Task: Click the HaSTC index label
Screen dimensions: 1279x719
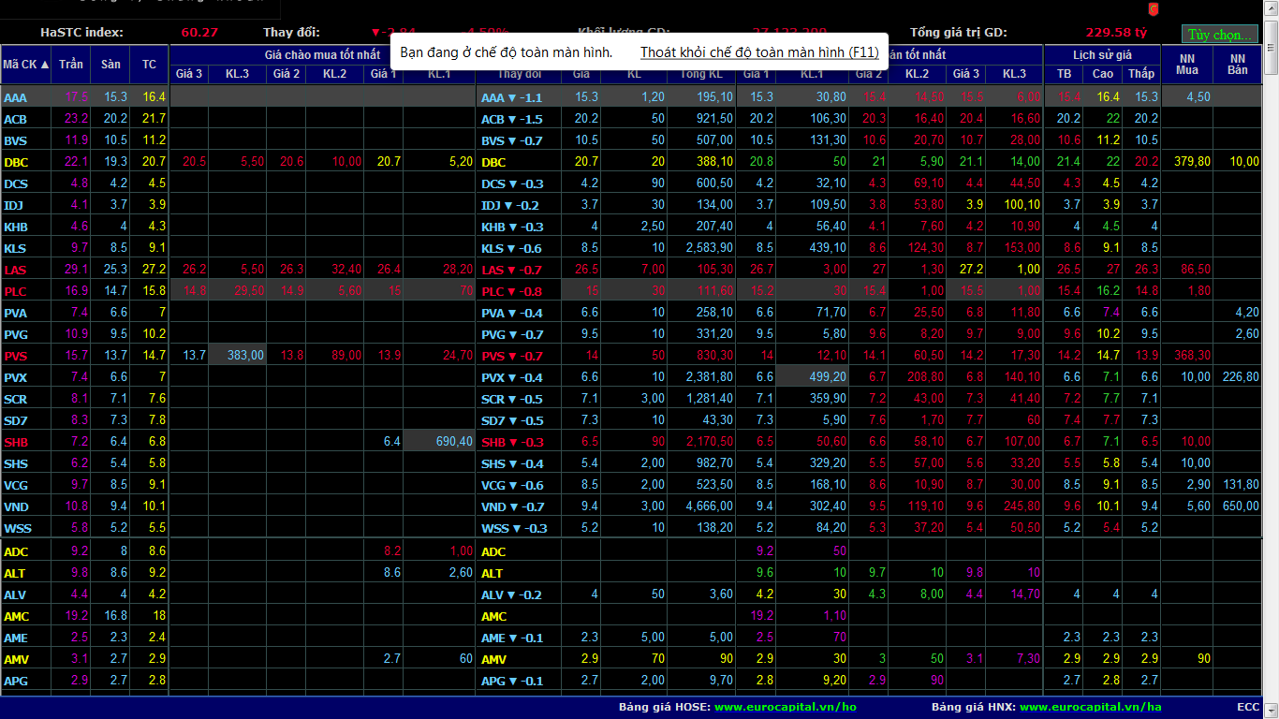Action: click(81, 32)
